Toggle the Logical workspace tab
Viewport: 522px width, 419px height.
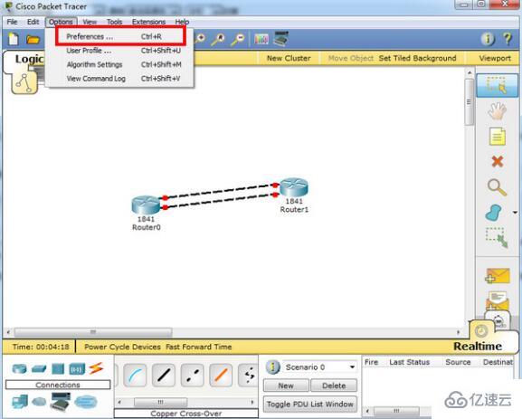[x=29, y=59]
